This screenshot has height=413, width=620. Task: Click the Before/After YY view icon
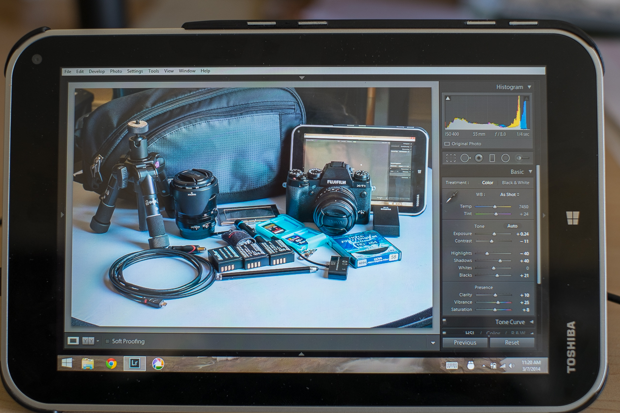(x=88, y=341)
